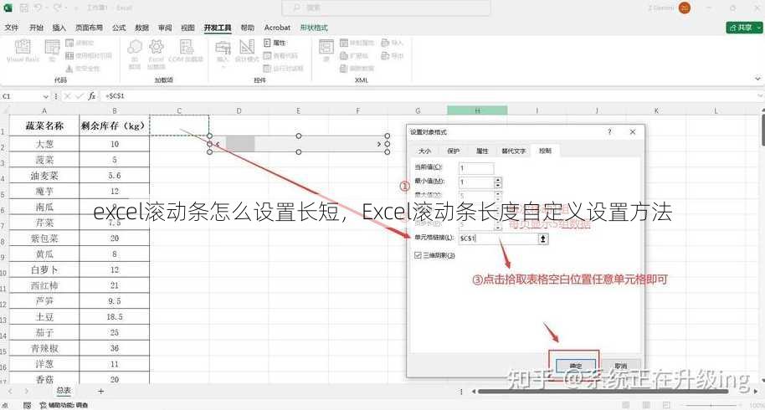Screen dimensions: 765x410
Task: Click the formula bar confirm checkmark
Action: [x=80, y=96]
